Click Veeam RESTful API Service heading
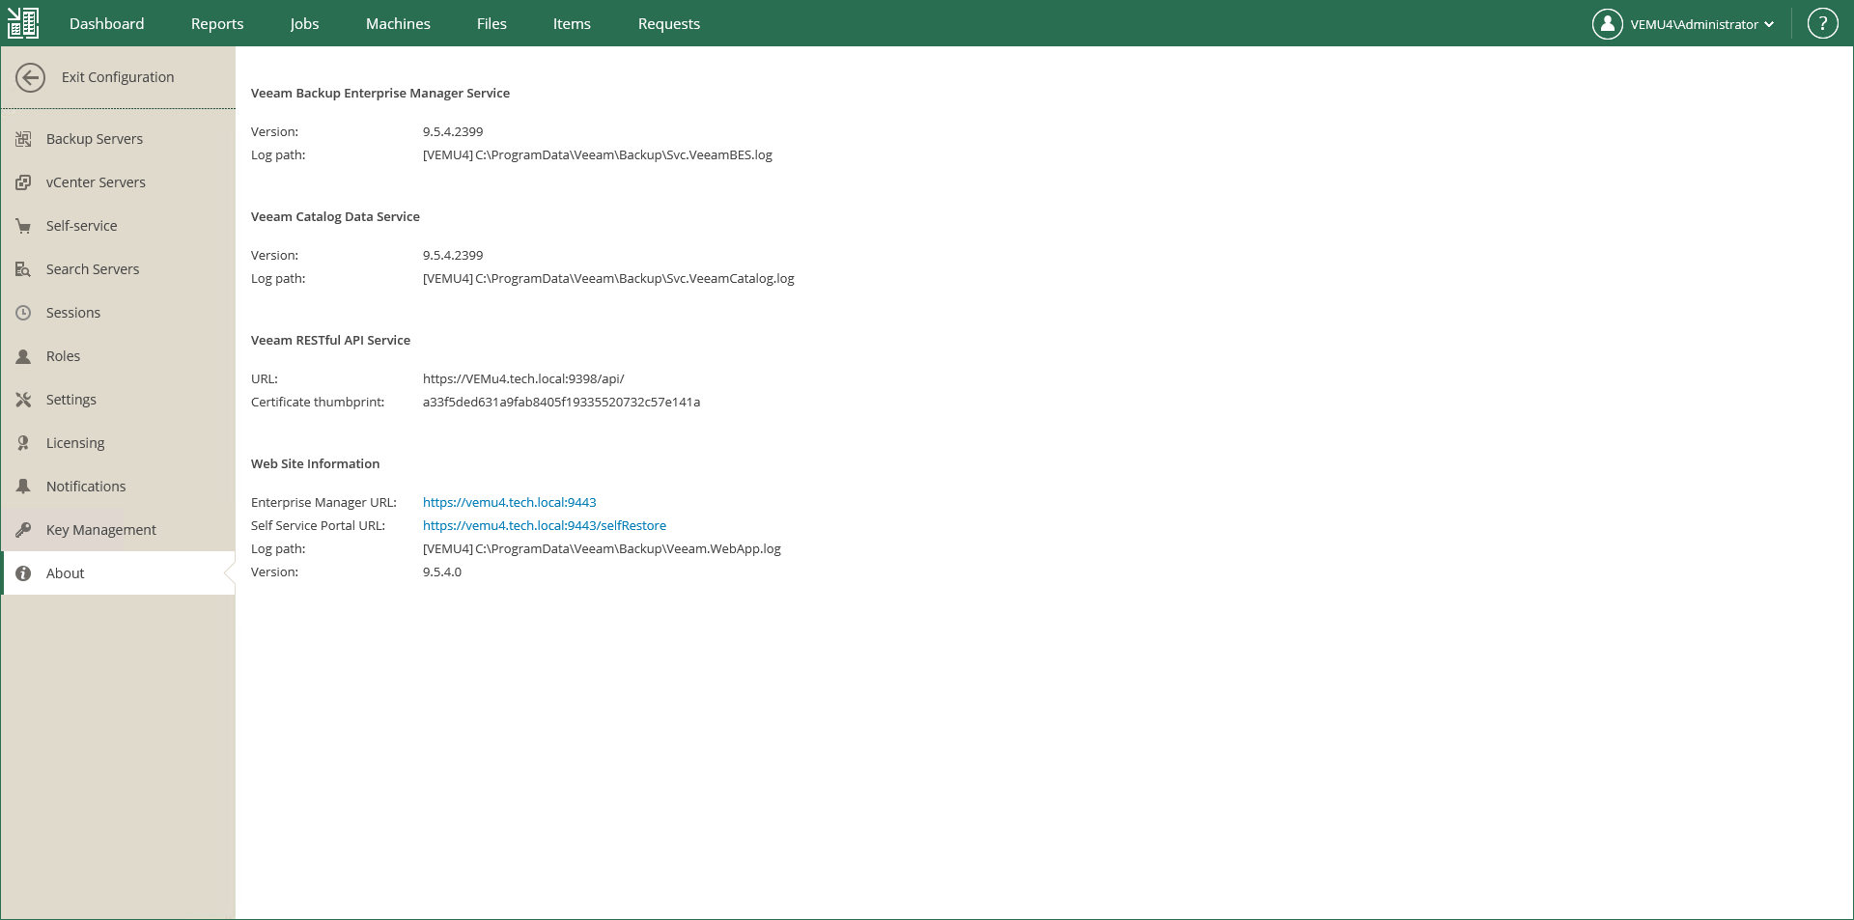This screenshot has height=920, width=1854. tap(330, 340)
